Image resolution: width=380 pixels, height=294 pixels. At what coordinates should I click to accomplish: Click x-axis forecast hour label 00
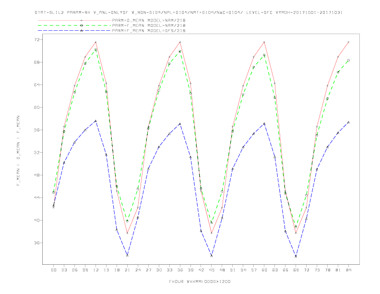[54, 270]
